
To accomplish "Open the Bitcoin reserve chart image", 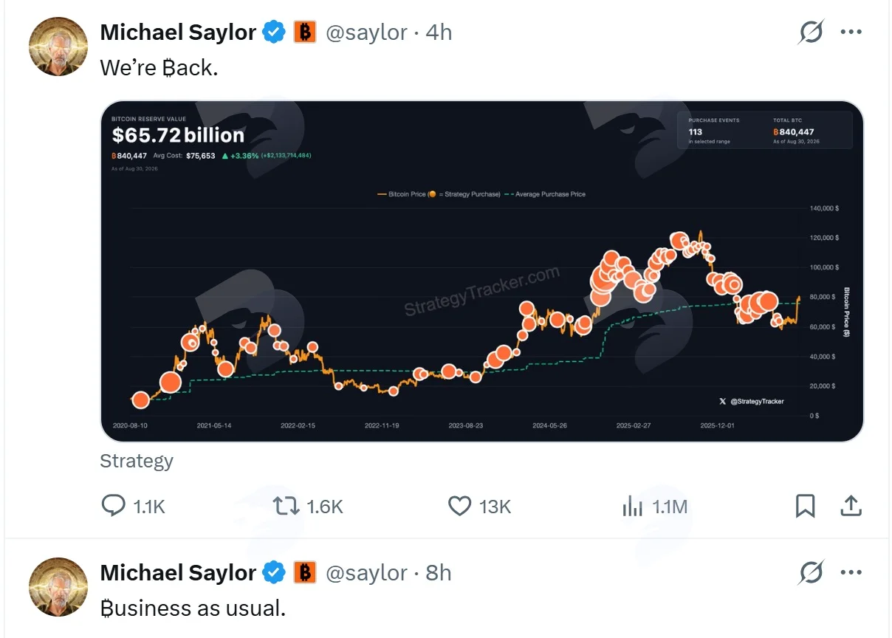I will click(481, 271).
